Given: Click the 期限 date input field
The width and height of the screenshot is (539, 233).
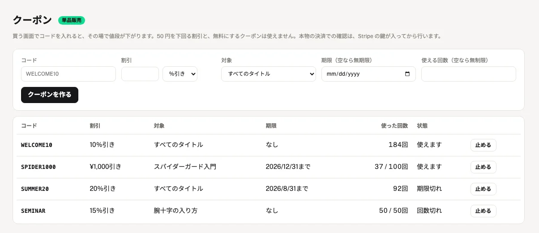Looking at the screenshot, I should [368, 74].
